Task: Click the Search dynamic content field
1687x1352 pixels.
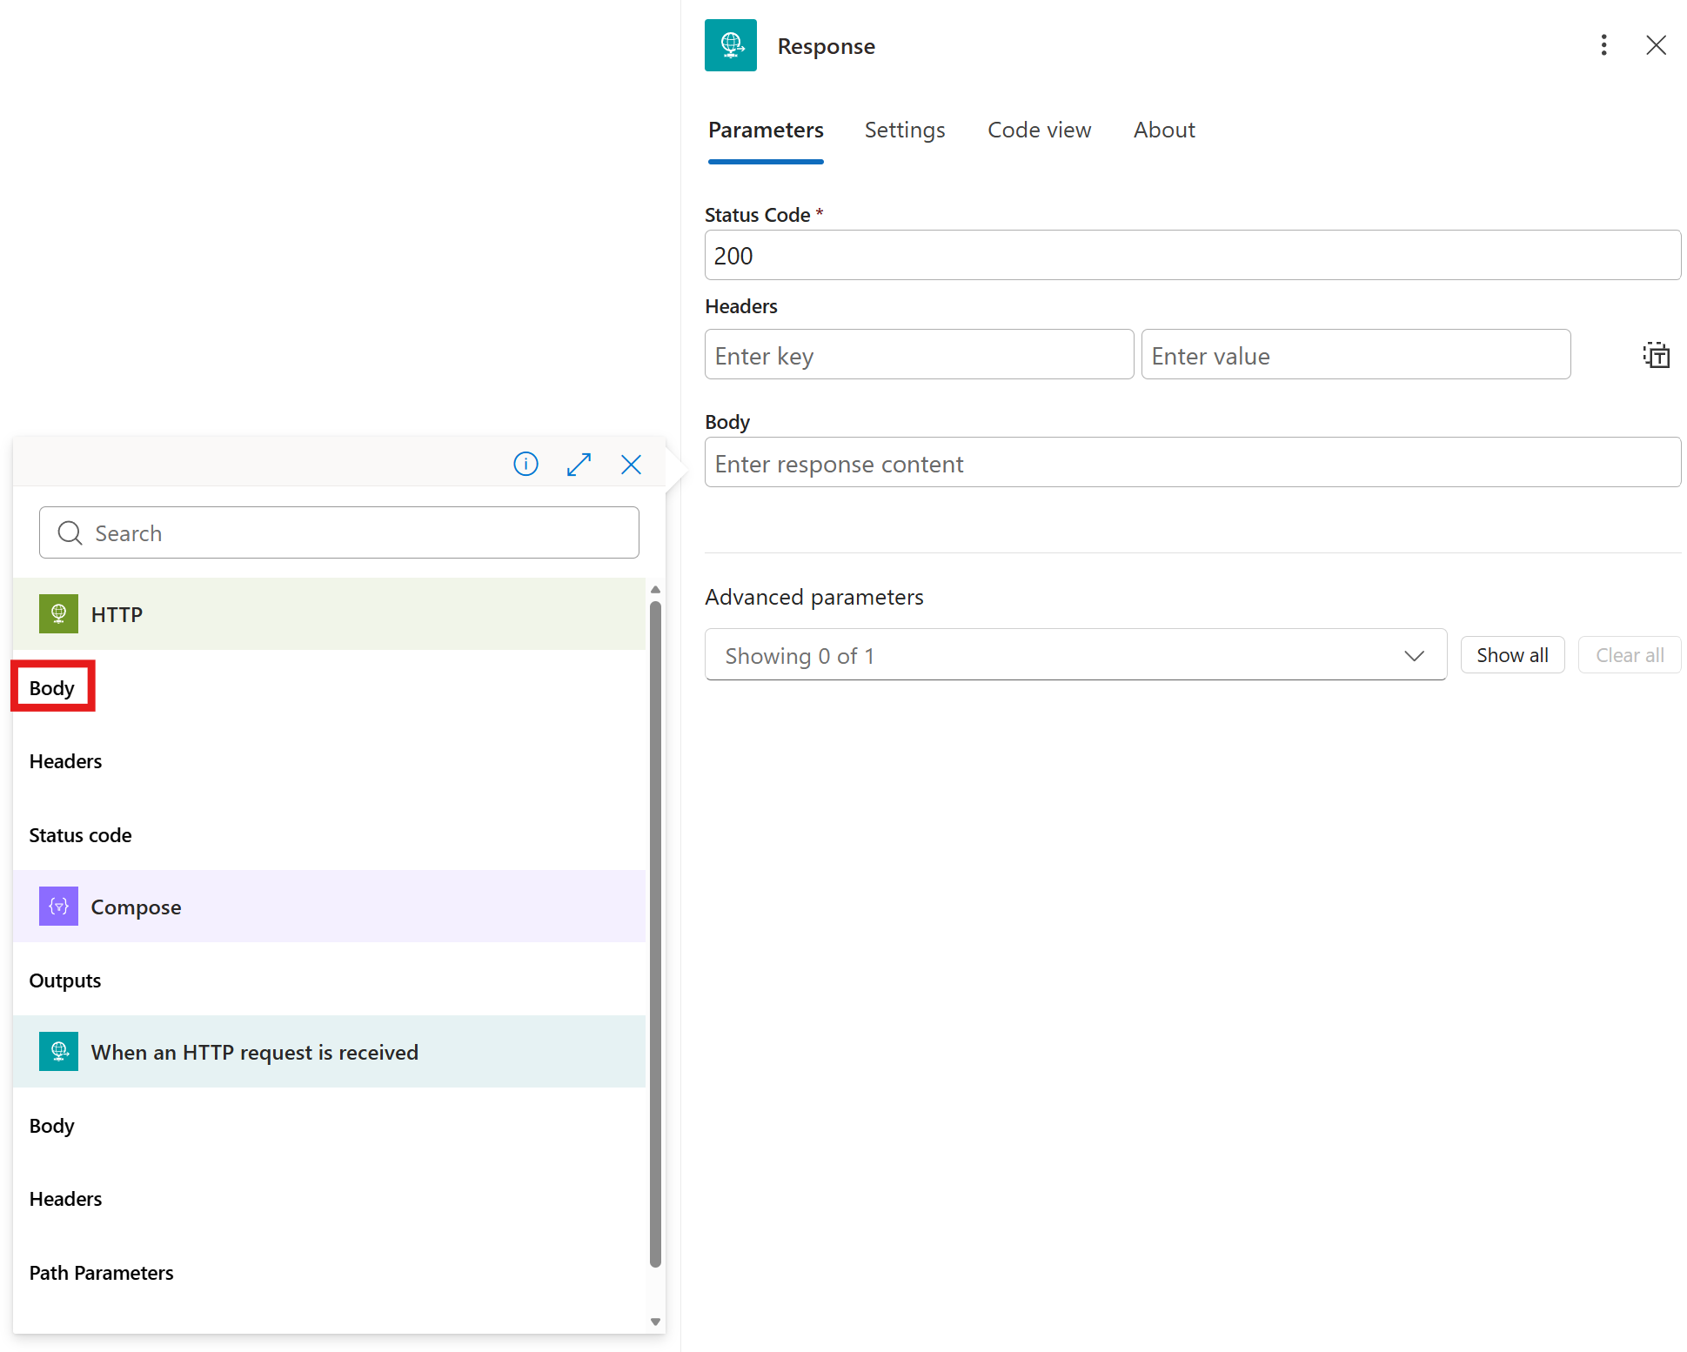Action: (339, 532)
